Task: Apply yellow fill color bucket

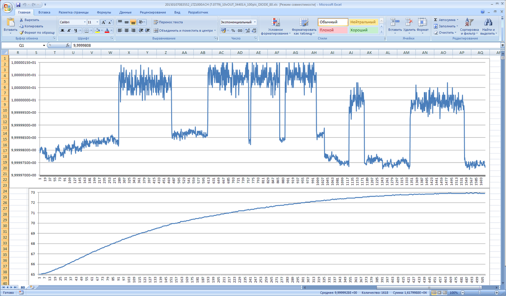Action: click(x=97, y=30)
